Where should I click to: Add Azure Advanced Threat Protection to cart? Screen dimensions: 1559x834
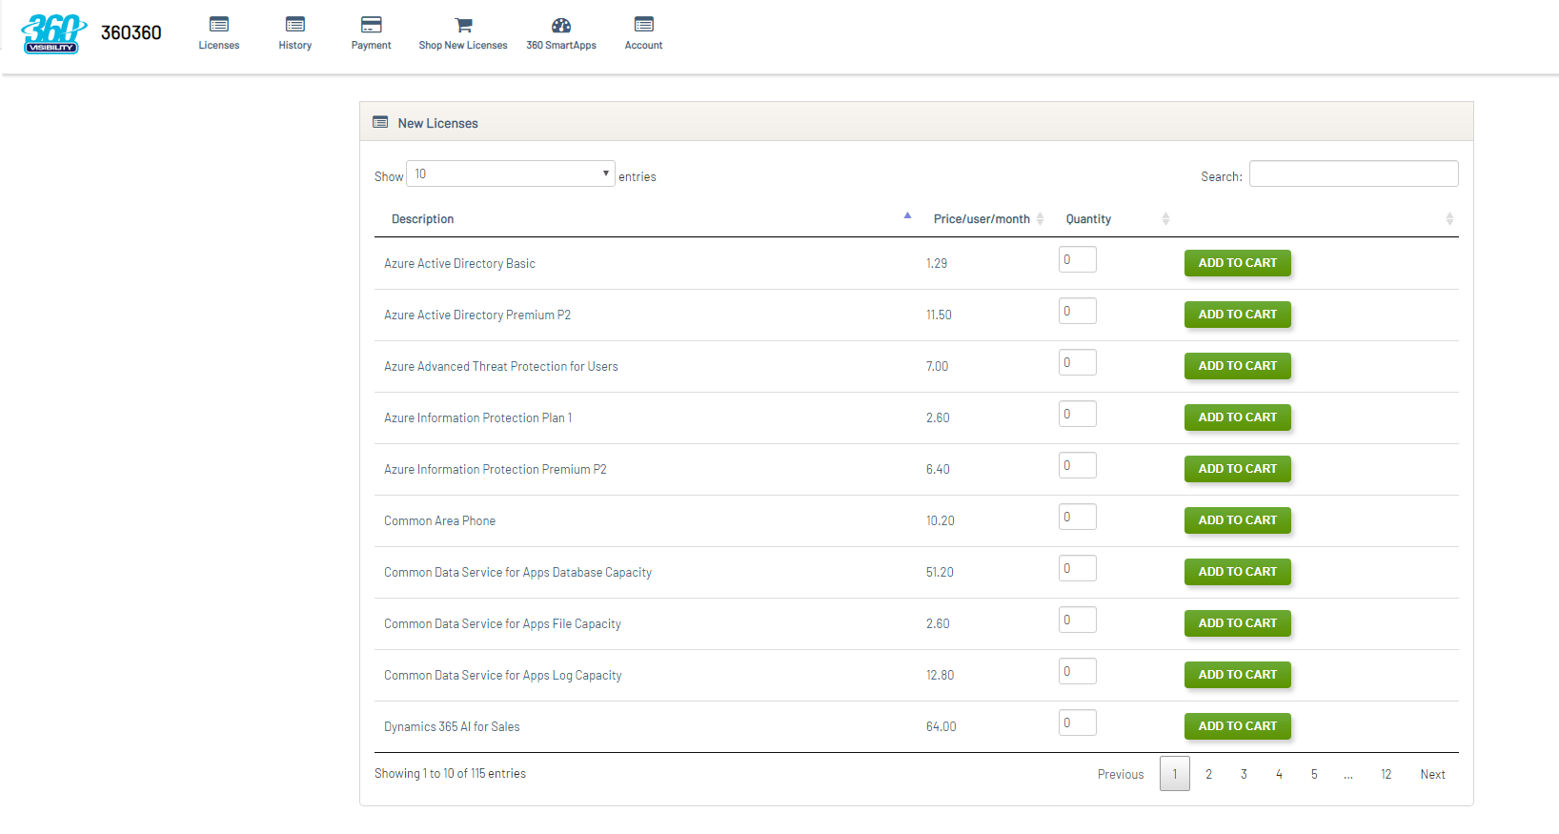(x=1238, y=366)
